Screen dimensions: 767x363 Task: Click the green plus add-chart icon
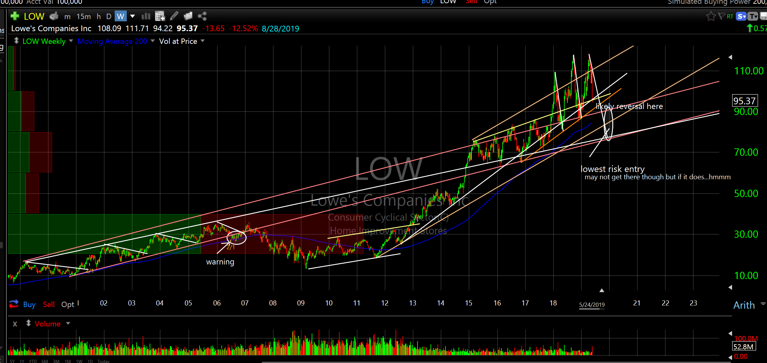click(15, 16)
